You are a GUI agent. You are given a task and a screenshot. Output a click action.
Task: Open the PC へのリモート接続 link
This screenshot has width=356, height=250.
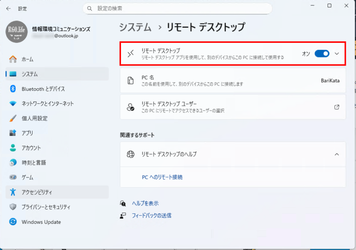click(162, 177)
